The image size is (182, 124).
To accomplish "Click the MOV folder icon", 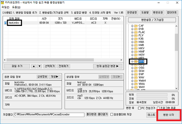I will 136,55.
